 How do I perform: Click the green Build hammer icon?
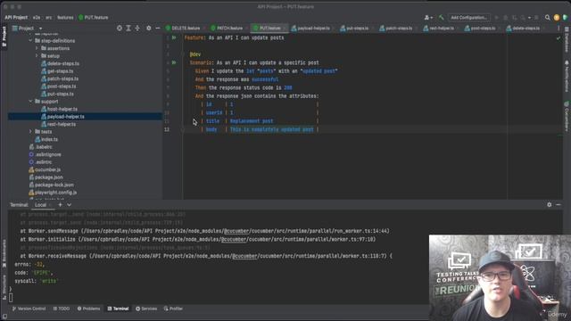(x=442, y=18)
